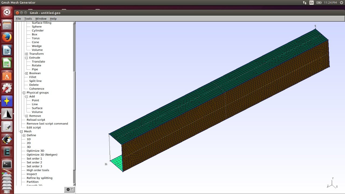Open the Help menu
The width and height of the screenshot is (345, 194).
tap(53, 19)
